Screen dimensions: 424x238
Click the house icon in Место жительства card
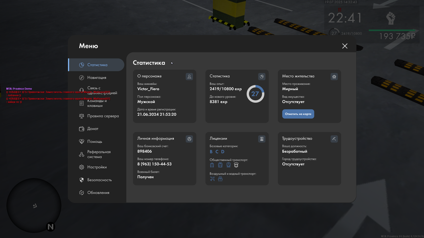point(334,77)
